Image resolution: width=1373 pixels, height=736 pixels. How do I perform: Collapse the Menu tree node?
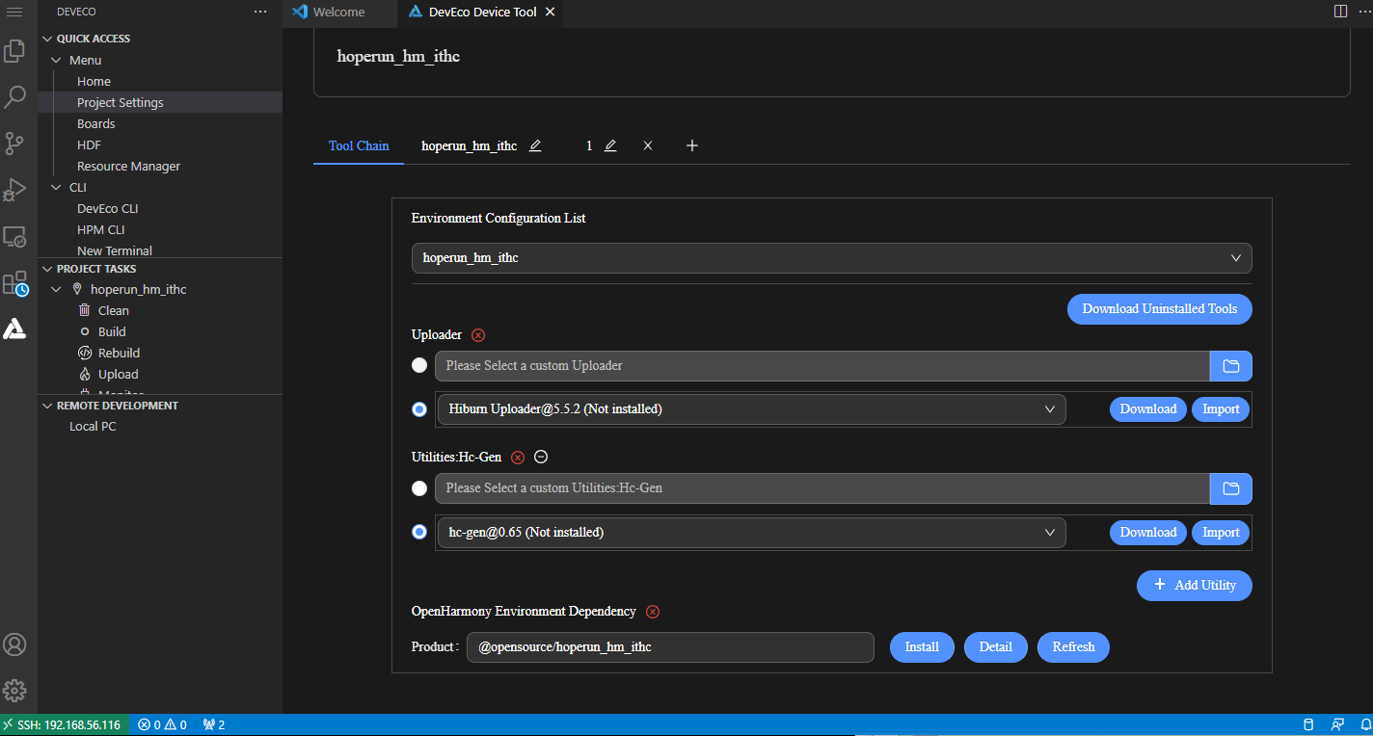[57, 60]
